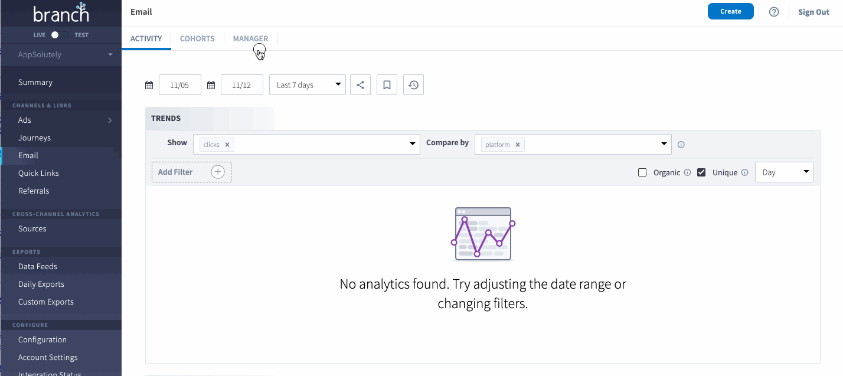843x376 pixels.
Task: Click the info icon next to Unique
Action: pyautogui.click(x=744, y=172)
